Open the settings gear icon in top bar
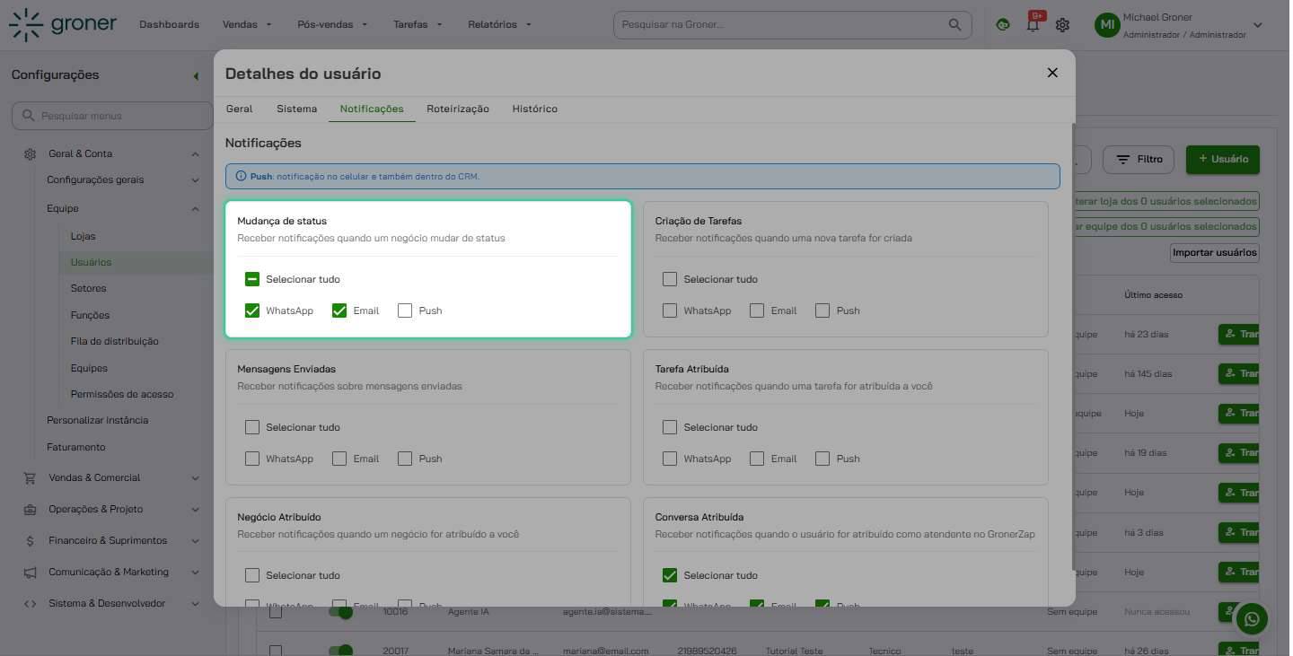The height and width of the screenshot is (656, 1293). [x=1062, y=25]
